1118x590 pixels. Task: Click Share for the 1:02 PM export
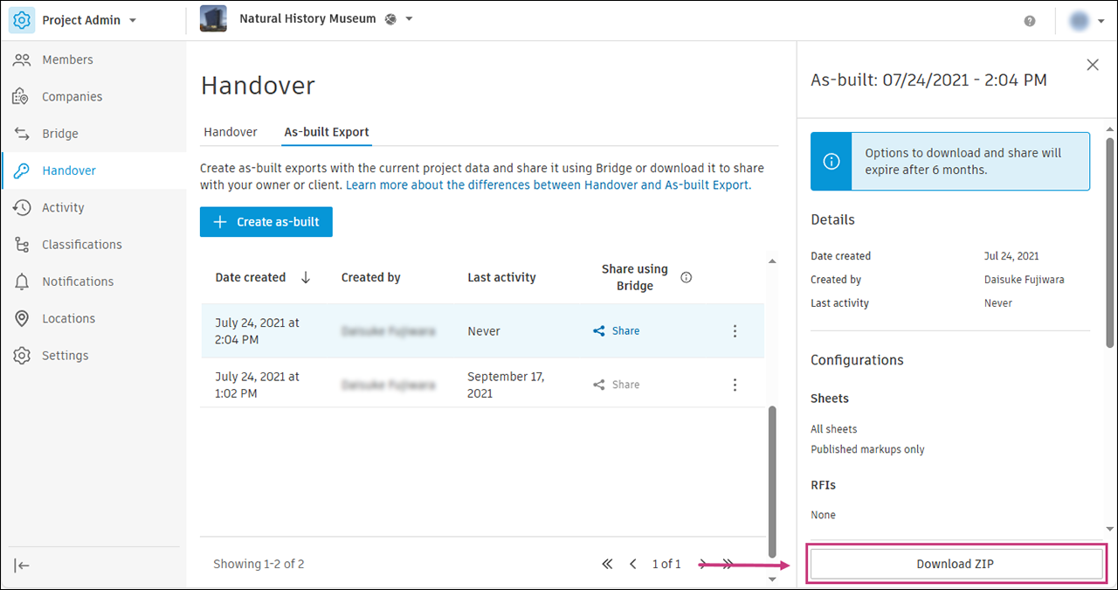click(x=617, y=385)
